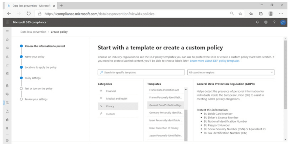Viewport: 289px width, 144px height.
Task: Select the Financial category
Action: point(118,91)
